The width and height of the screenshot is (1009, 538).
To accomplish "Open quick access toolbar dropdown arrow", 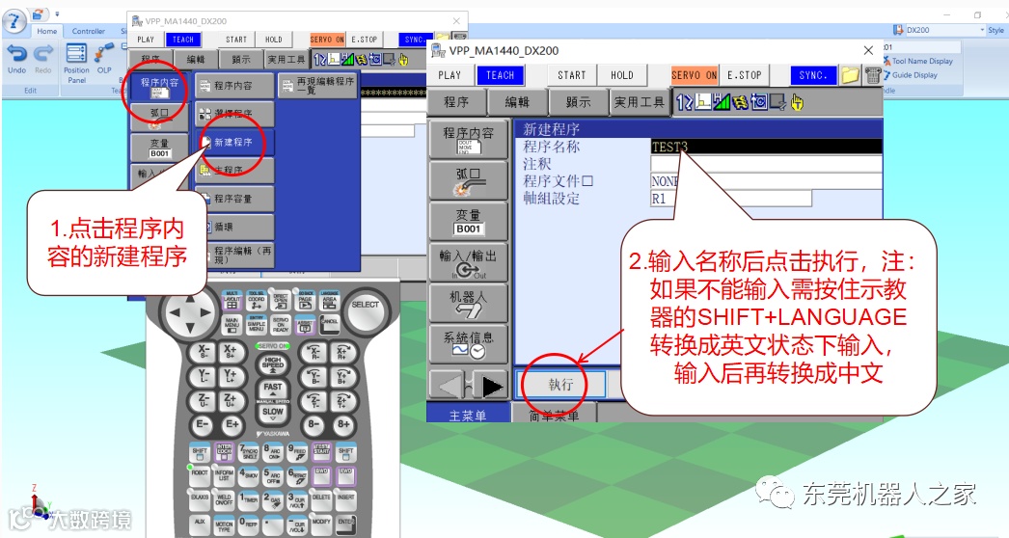I will click(x=57, y=13).
